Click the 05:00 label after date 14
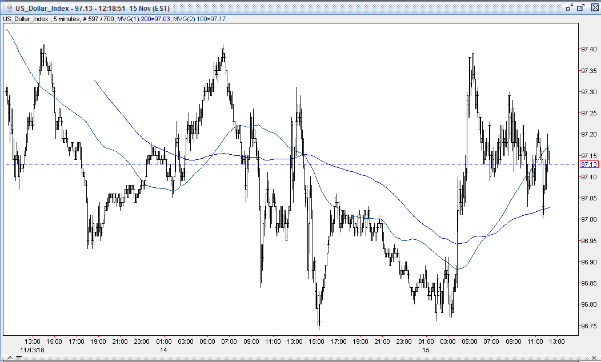 (207, 341)
